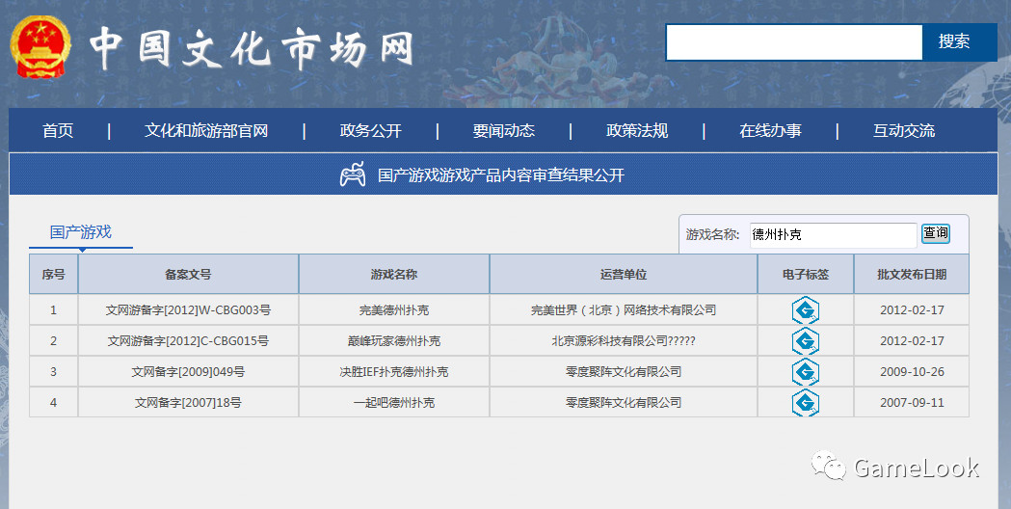Viewport: 1011px width, 509px height.
Task: Click the national emblem logo
Action: [40, 47]
